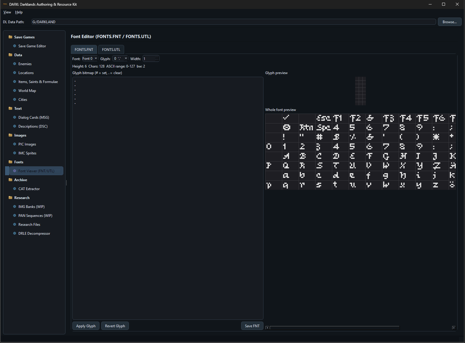Select Font Viewer (FNT/UTL) in sidebar
The height and width of the screenshot is (343, 465).
point(36,171)
